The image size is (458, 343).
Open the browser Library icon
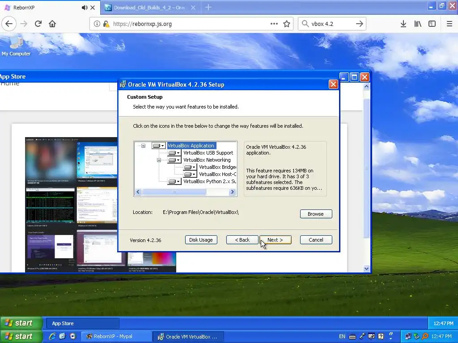point(418,24)
